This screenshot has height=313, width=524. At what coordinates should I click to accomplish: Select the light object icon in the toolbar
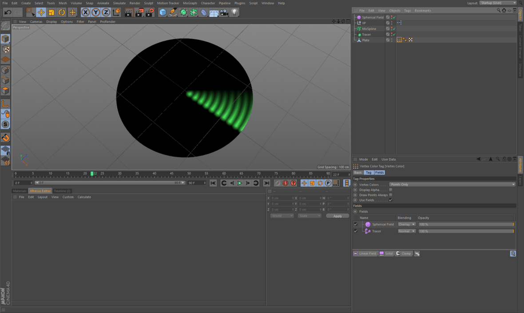coord(234,12)
